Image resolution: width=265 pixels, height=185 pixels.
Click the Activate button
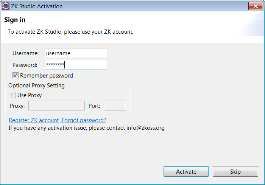[186, 171]
